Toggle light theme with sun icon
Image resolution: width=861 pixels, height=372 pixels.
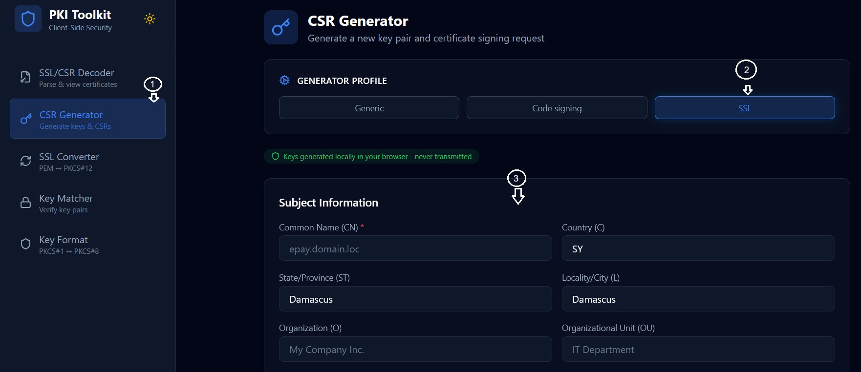(x=150, y=19)
